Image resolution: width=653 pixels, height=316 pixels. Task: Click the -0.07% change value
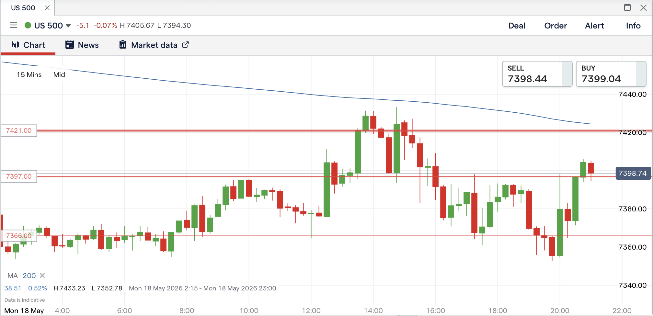pos(105,25)
